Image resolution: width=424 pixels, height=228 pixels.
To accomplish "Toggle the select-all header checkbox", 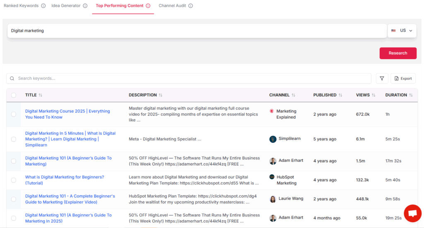I will [14, 95].
